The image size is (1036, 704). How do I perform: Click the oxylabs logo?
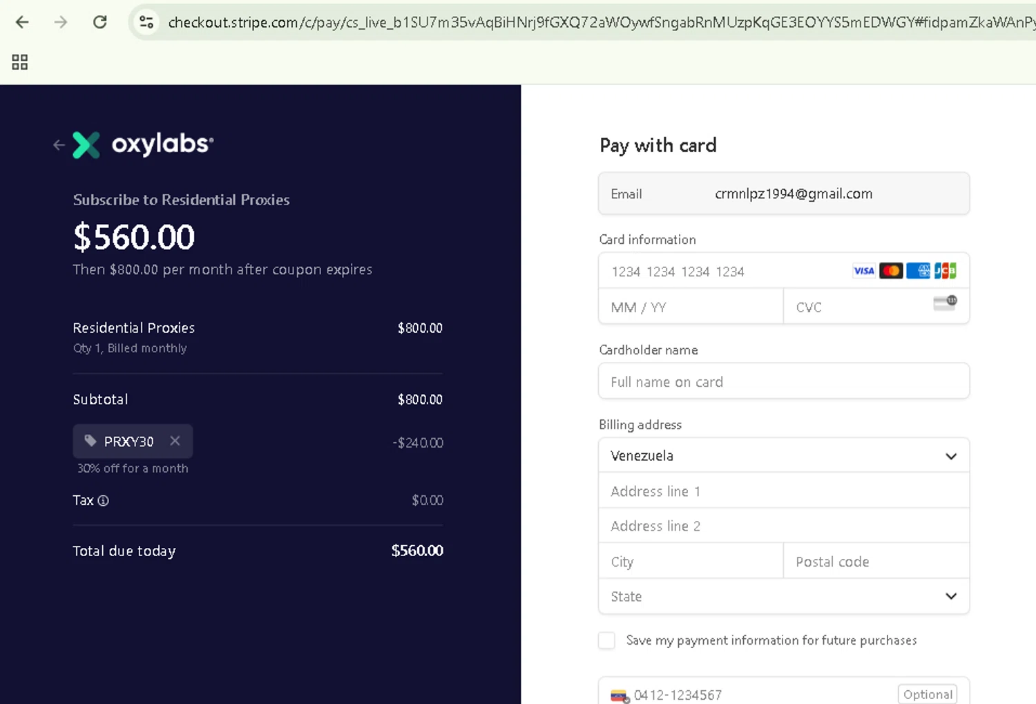pos(144,144)
